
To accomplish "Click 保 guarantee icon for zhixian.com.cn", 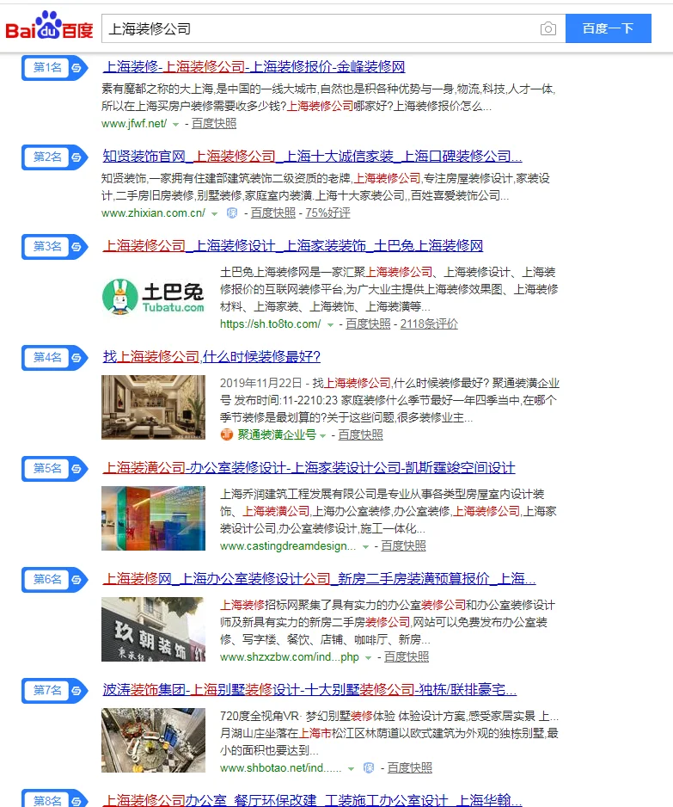I will (232, 213).
